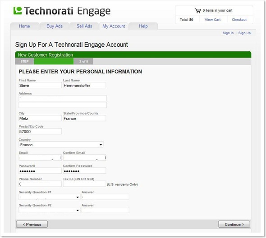Click the View Cart link
The image size is (266, 238).
pyautogui.click(x=212, y=20)
